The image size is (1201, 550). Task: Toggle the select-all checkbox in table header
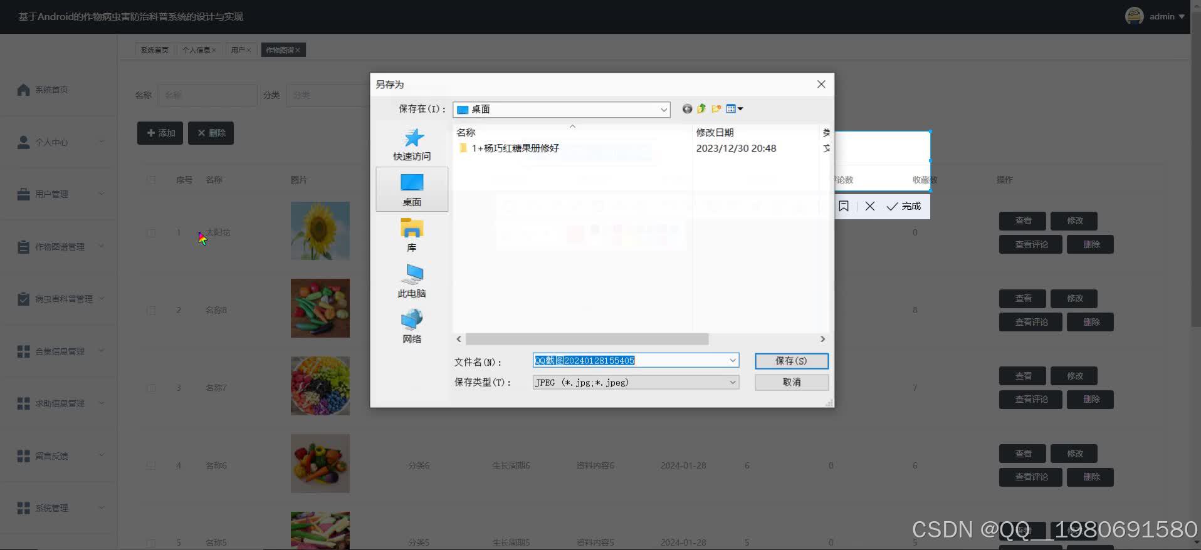click(151, 180)
